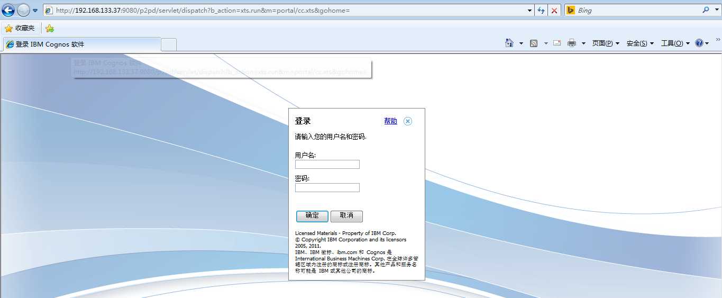Open the recent pages history dropdown
Viewport: 722px width, 298px height.
(x=35, y=11)
